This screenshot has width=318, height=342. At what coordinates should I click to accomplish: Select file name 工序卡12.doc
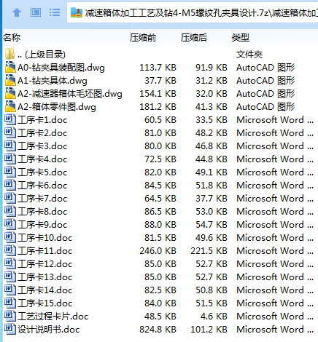(x=45, y=264)
